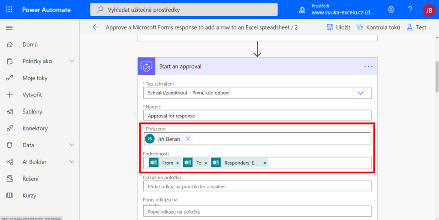
Task: Remove the Responders' Email token
Action: coord(265,163)
